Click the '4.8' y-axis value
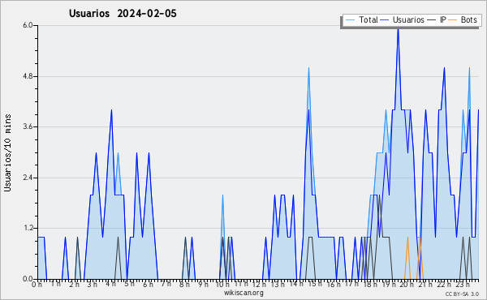The width and height of the screenshot is (487, 300). click(28, 76)
